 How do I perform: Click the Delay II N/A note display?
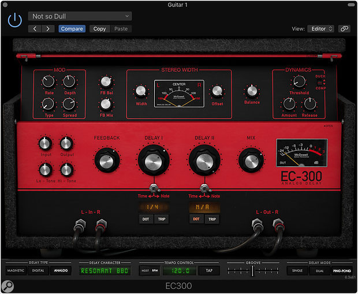tap(204, 207)
